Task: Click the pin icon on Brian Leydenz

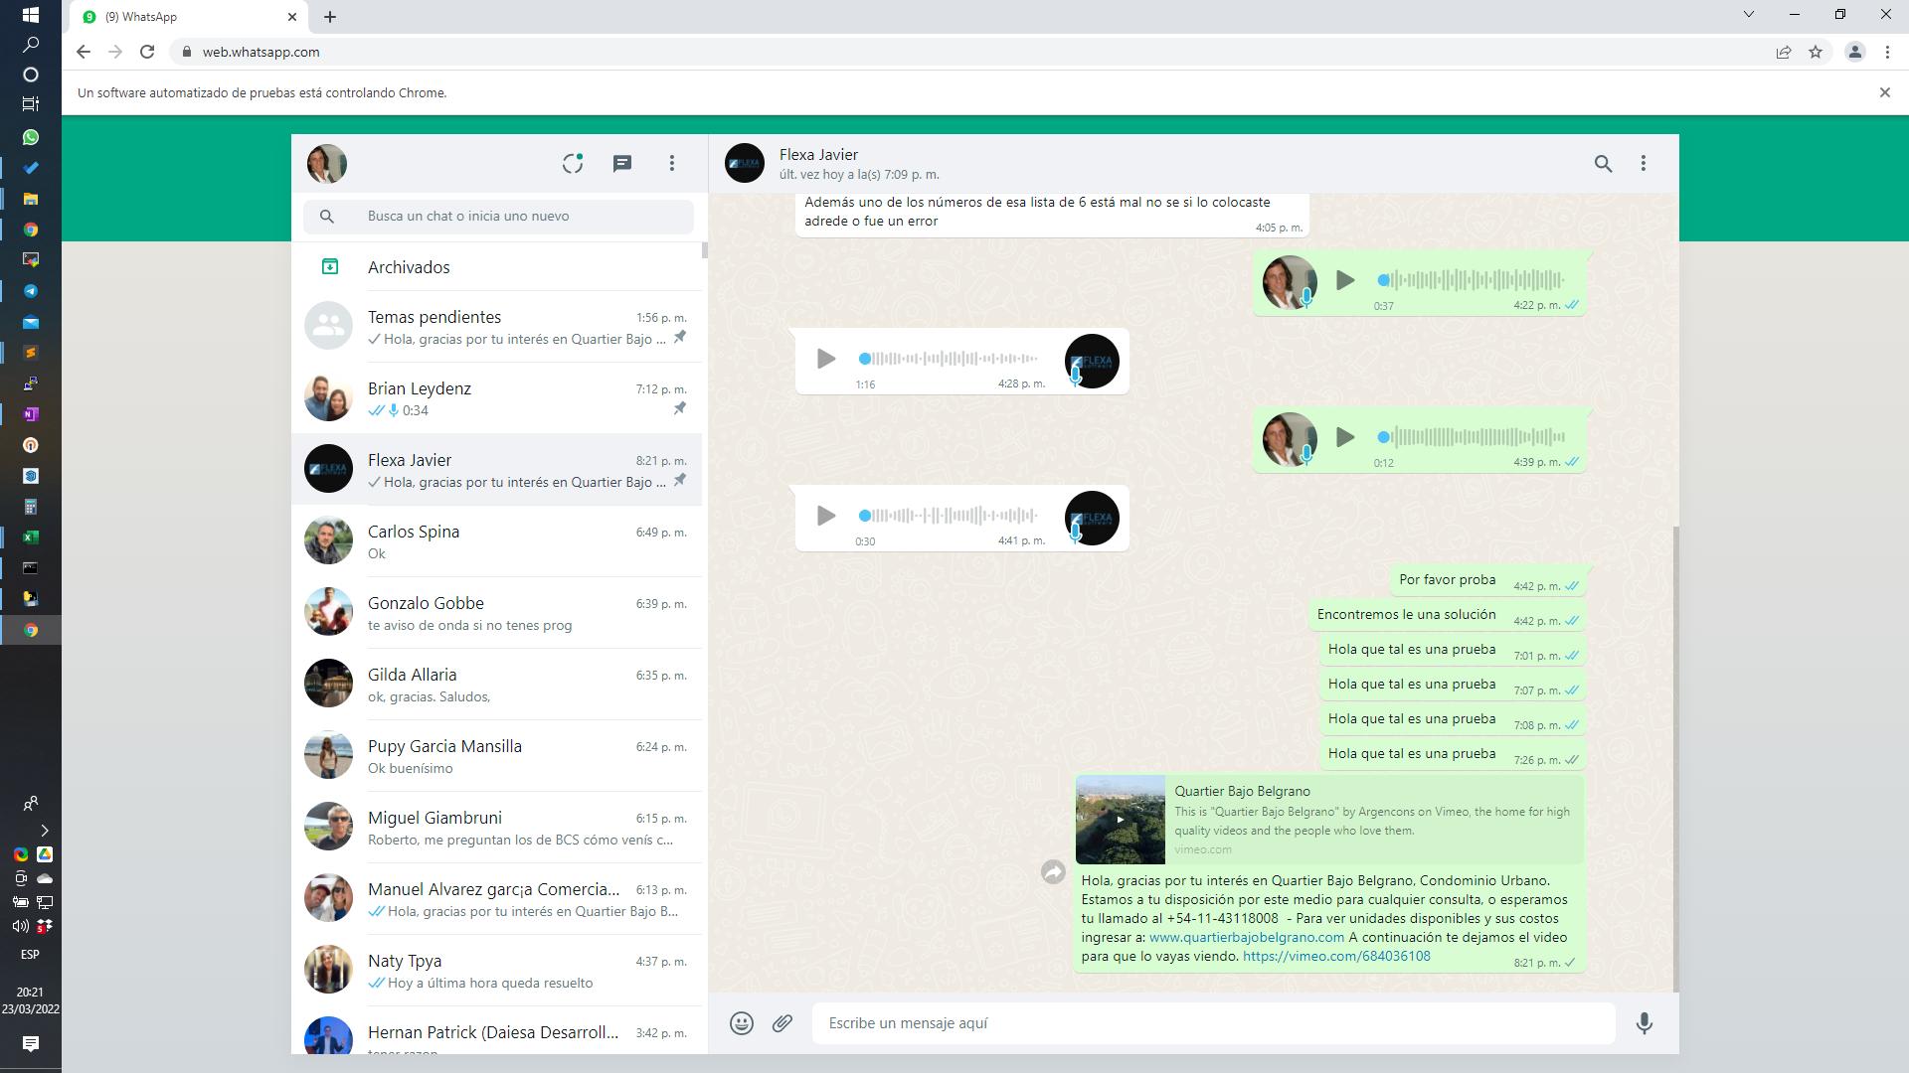Action: coord(680,409)
